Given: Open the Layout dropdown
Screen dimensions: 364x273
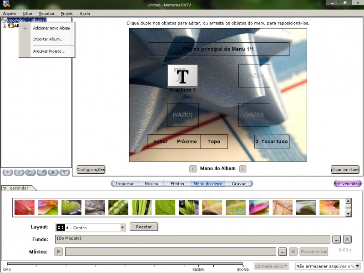Looking at the screenshot, I should click(x=122, y=227).
